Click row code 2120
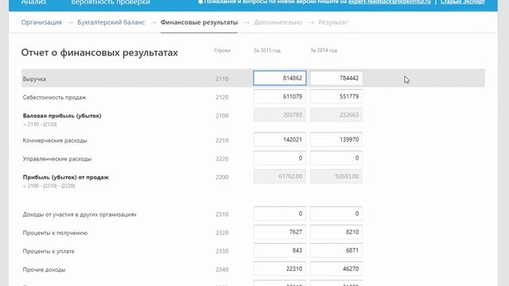This screenshot has height=286, width=509. tap(222, 97)
